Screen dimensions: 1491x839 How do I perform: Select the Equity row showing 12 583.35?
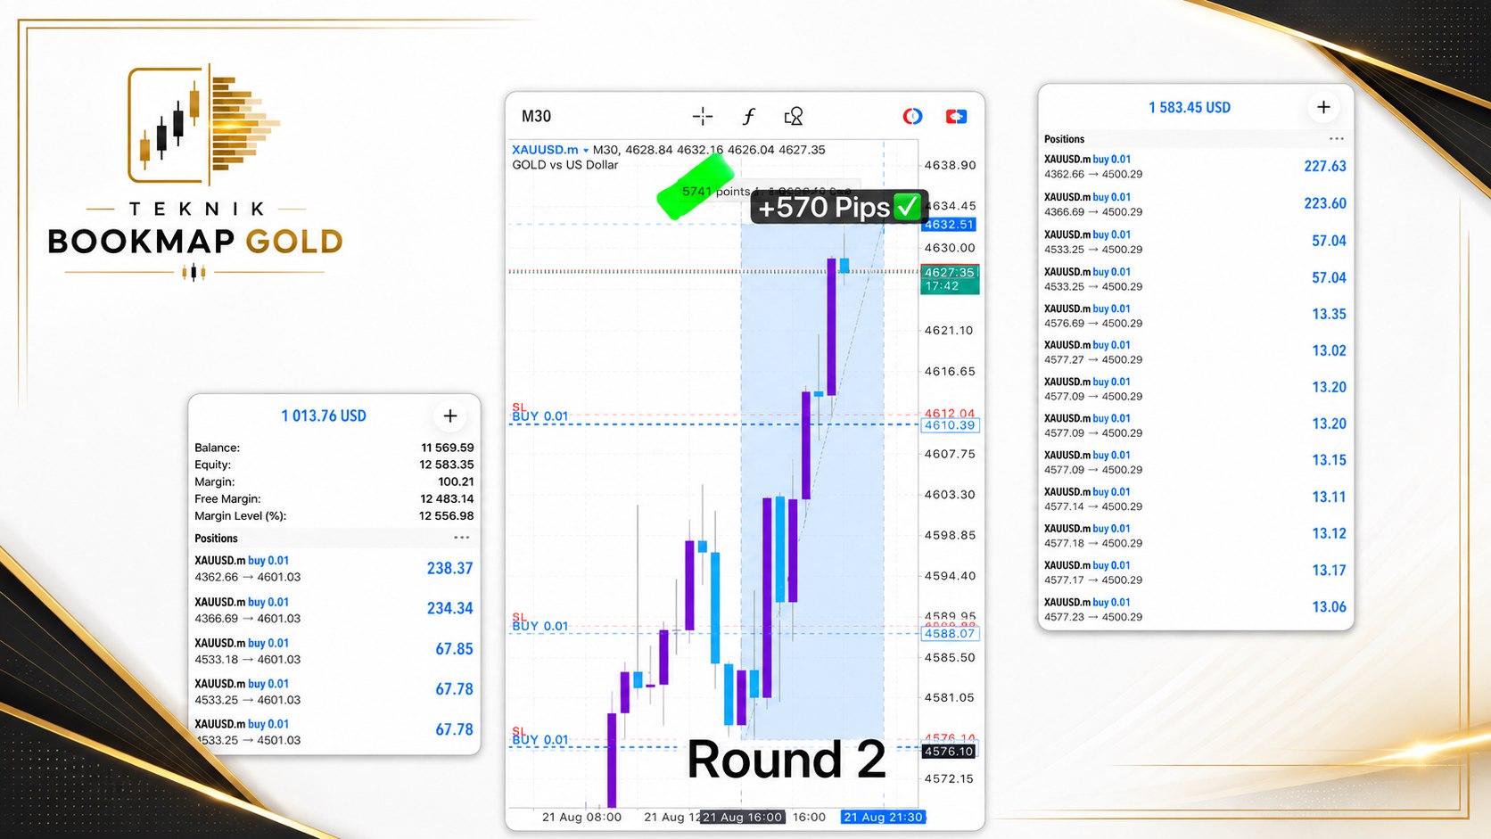[334, 465]
